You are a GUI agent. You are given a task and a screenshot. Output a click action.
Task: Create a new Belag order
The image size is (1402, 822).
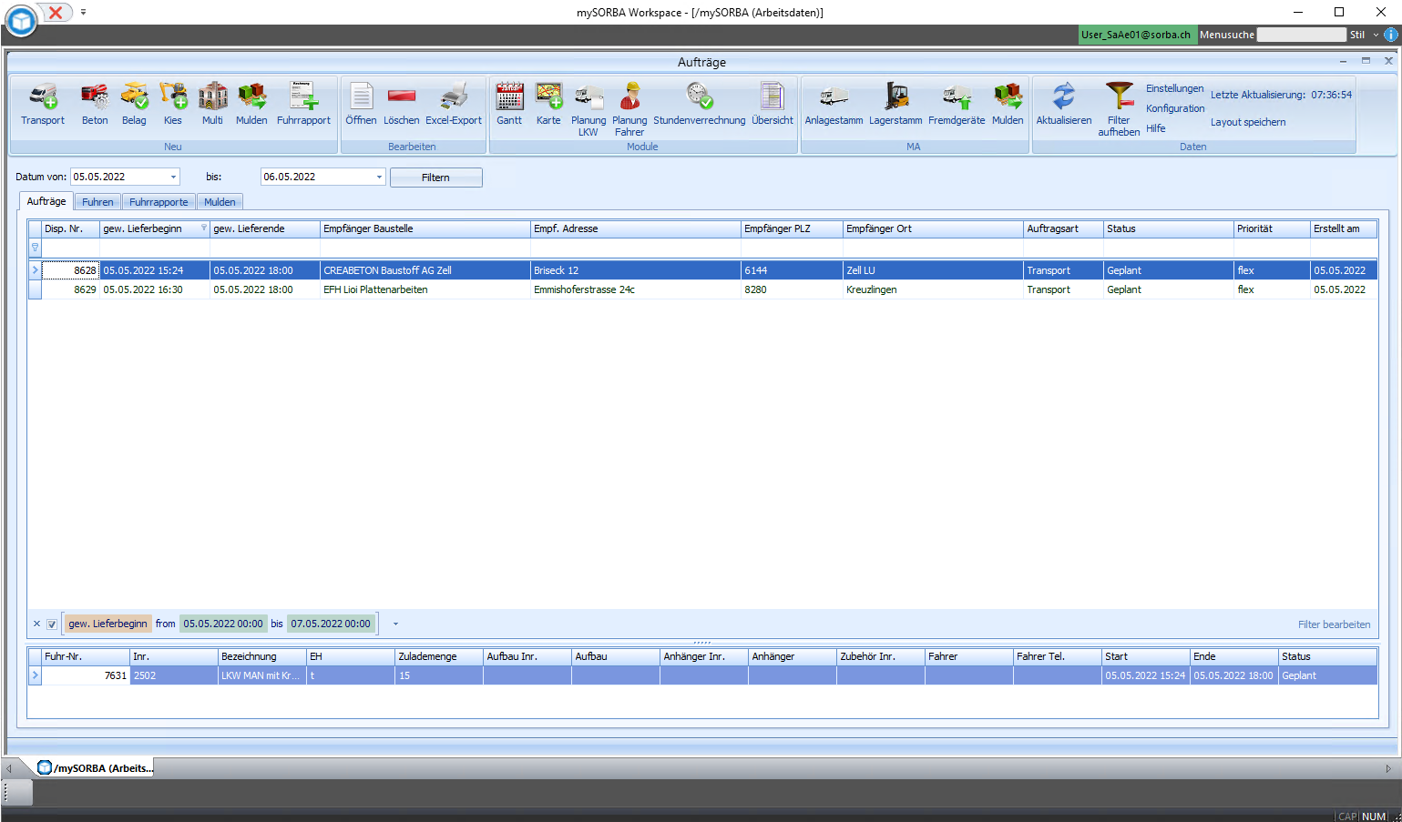tap(134, 105)
